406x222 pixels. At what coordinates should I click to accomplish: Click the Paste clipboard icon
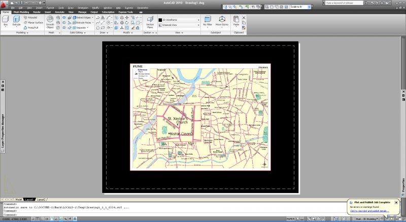pyautogui.click(x=236, y=20)
